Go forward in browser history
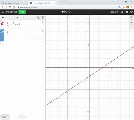 point(6,7)
